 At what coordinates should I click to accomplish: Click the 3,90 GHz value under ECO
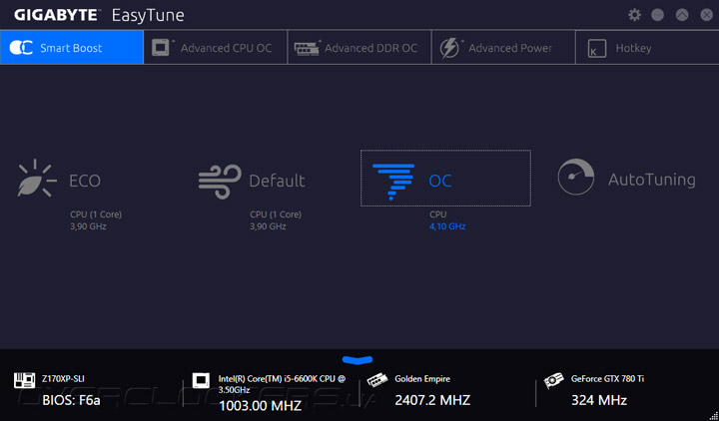click(88, 226)
